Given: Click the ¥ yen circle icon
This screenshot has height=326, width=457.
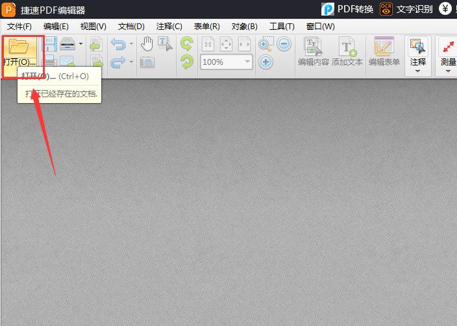Looking at the screenshot, I should (445, 8).
